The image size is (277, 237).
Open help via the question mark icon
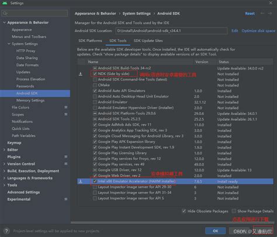(x=6, y=231)
